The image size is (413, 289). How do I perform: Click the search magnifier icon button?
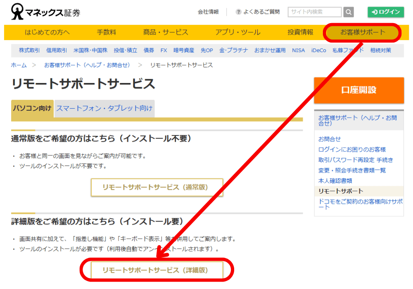pyautogui.click(x=349, y=12)
